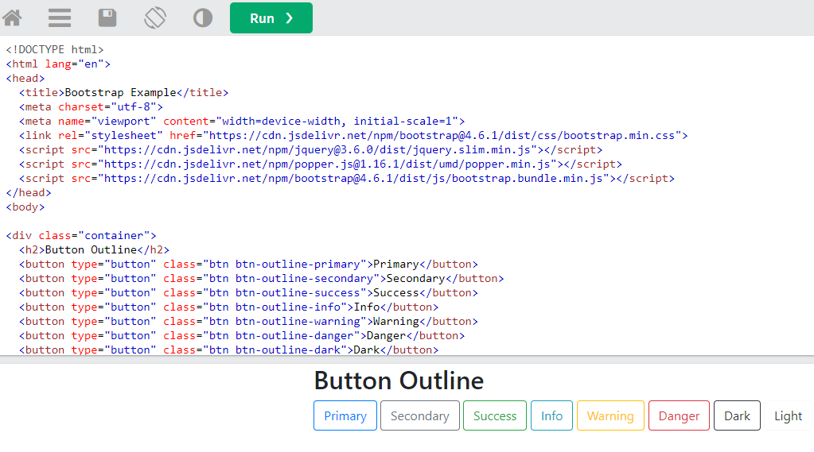
Task: Click the Dark outline button
Action: (737, 415)
